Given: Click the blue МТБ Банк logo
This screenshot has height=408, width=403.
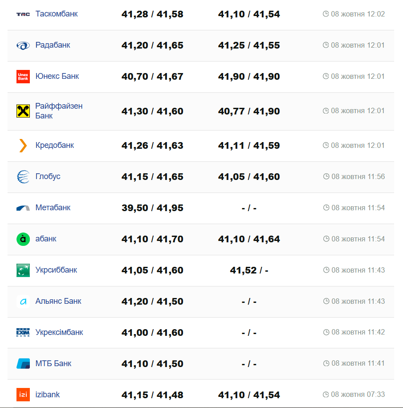Looking at the screenshot, I should [23, 364].
